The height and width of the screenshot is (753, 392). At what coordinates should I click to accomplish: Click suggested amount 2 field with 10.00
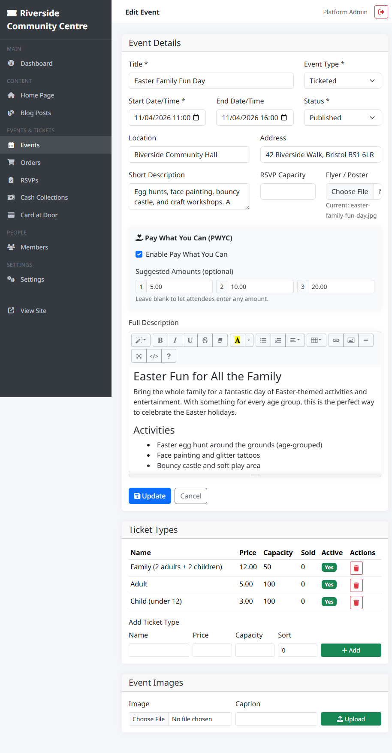pyautogui.click(x=260, y=287)
